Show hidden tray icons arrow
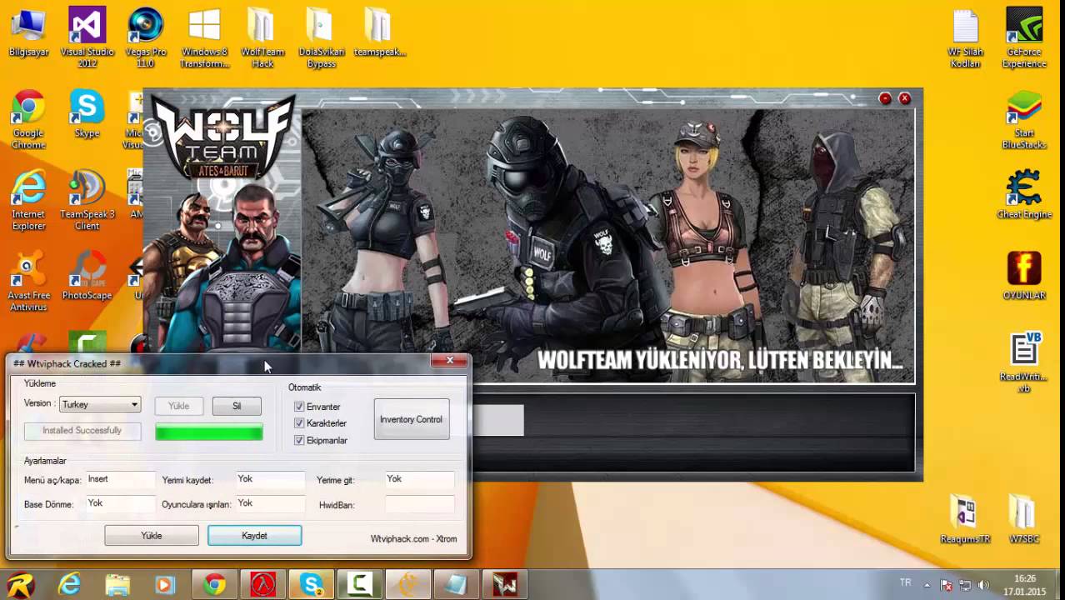This screenshot has height=600, width=1065. click(x=928, y=585)
